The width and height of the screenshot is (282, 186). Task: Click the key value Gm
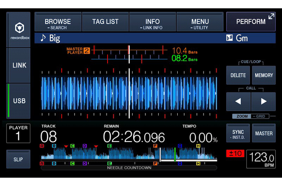pyautogui.click(x=242, y=38)
